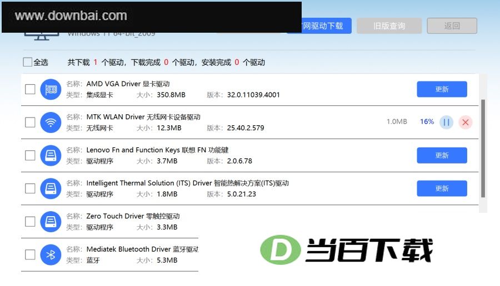Click the Zero Touch Driver icon
Image resolution: width=500 pixels, height=286 pixels.
tap(51, 222)
